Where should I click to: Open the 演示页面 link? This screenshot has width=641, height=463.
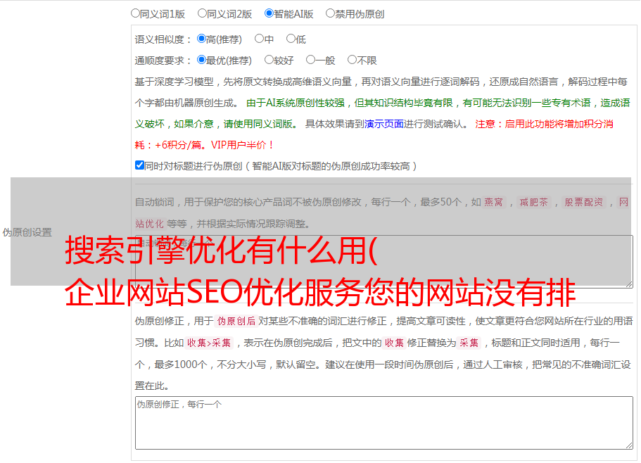click(x=384, y=124)
